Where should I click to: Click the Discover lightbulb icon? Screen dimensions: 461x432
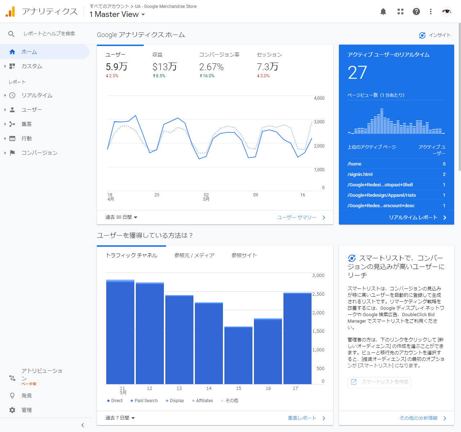(x=12, y=396)
